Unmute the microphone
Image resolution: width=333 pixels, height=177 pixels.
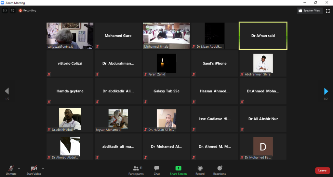pos(11,170)
